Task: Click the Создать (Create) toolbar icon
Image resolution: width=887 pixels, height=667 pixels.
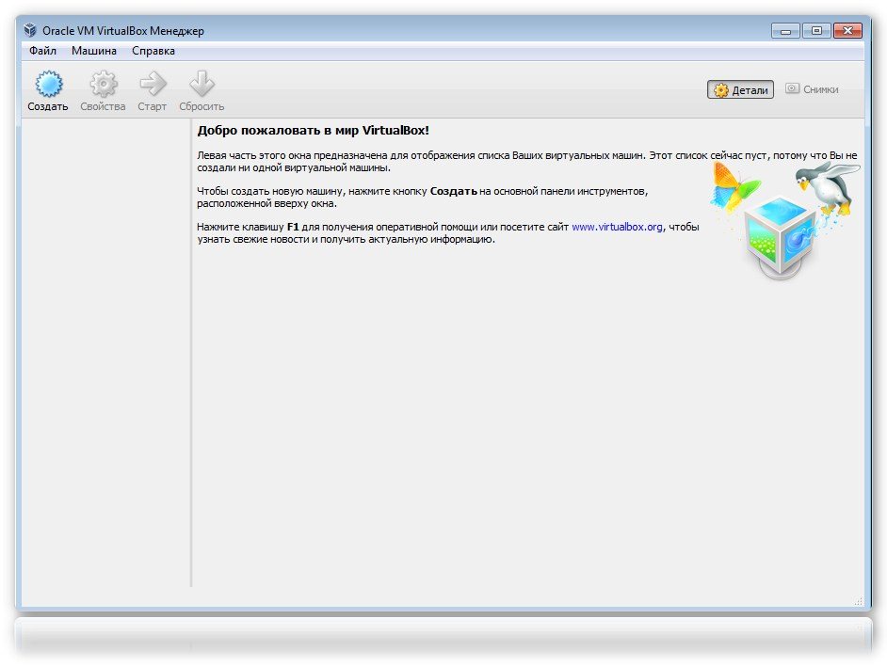Action: (48, 86)
